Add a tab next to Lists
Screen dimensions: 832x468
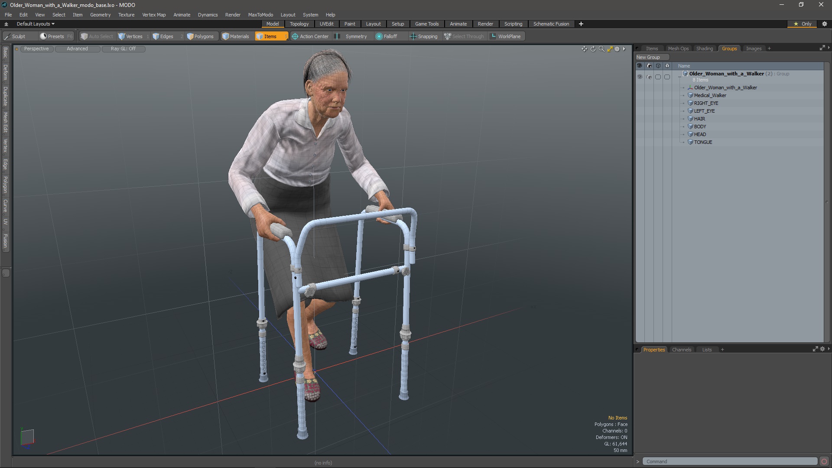click(722, 350)
